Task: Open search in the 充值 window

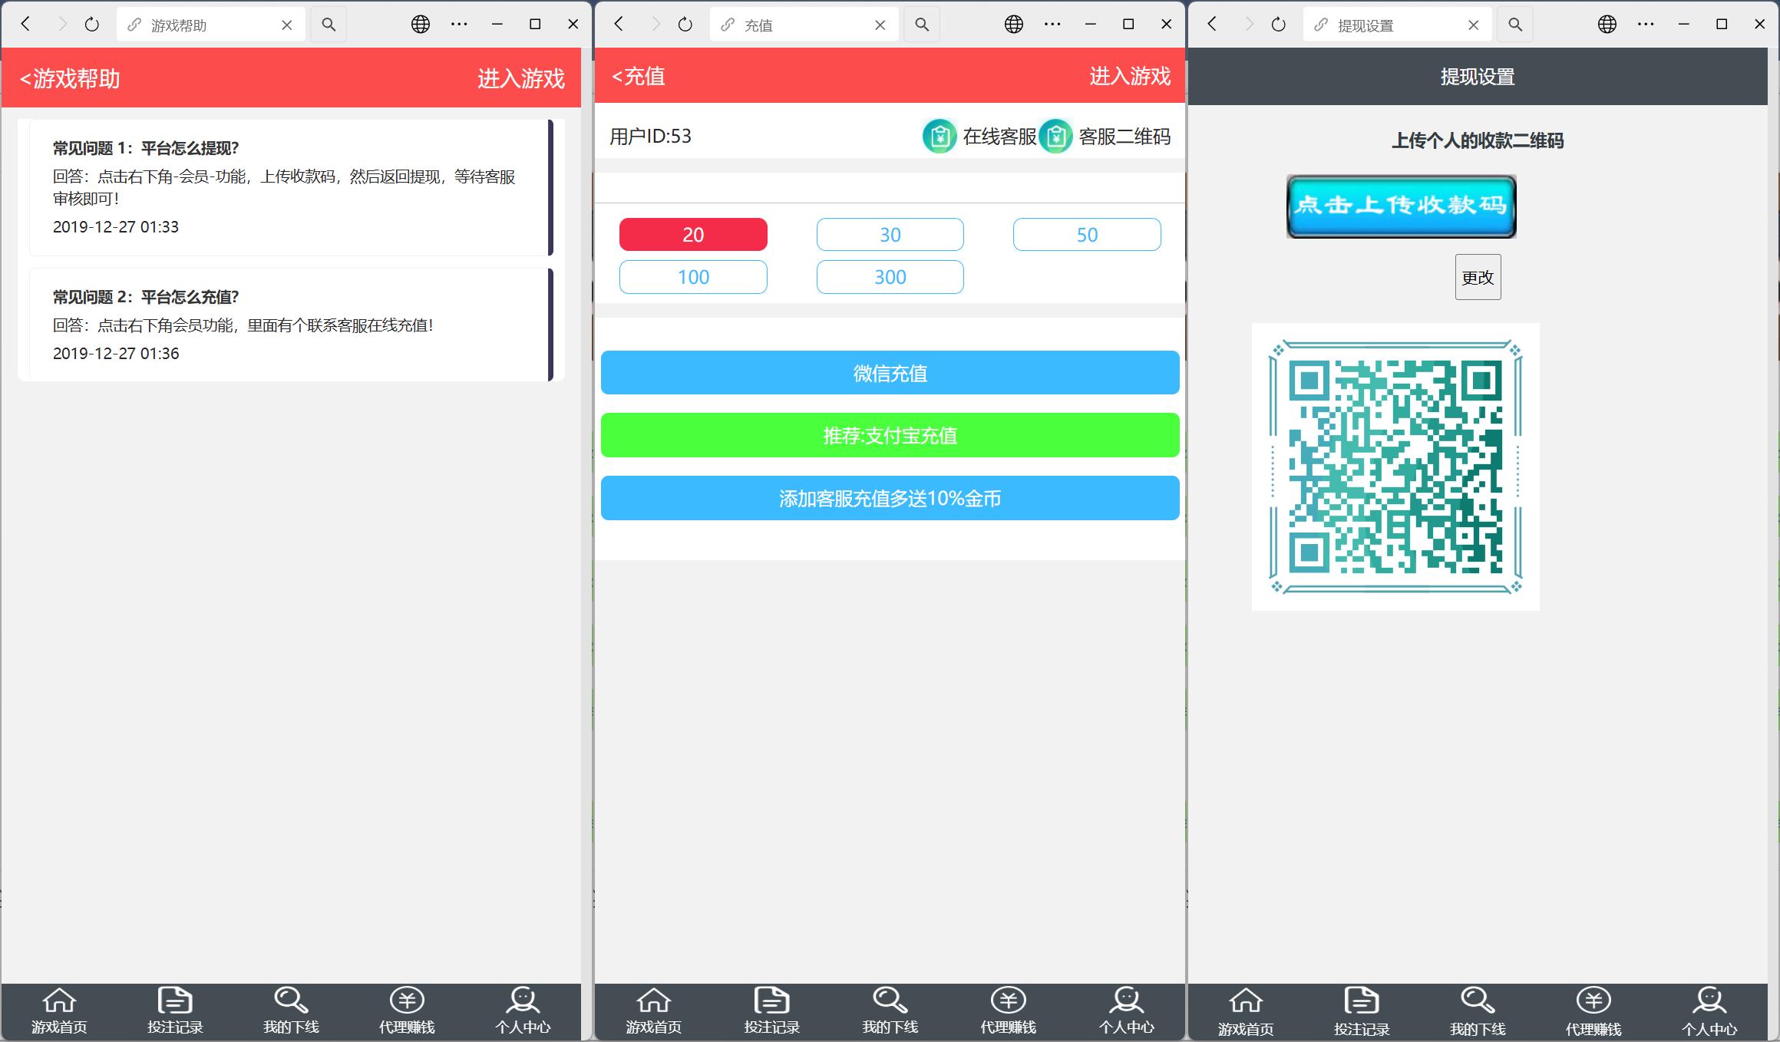Action: pos(922,25)
